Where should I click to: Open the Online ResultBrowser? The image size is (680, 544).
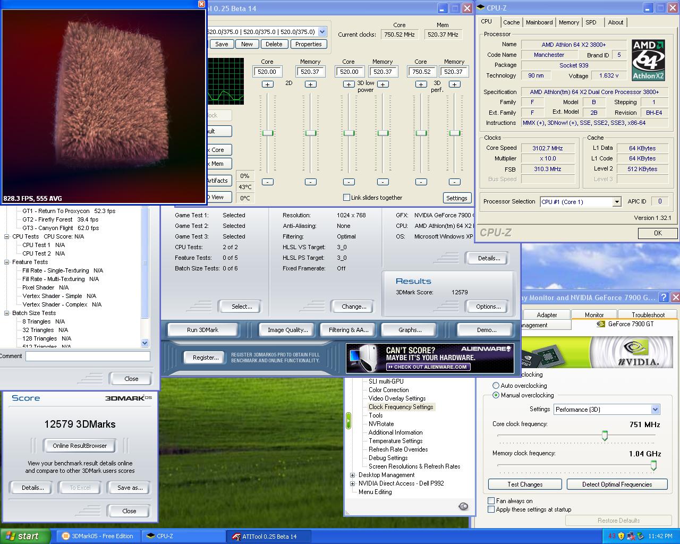(x=80, y=446)
